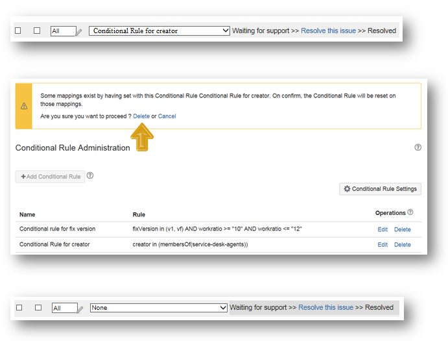
Task: Tick the first checkbox in the bottom row
Action: (x=19, y=308)
